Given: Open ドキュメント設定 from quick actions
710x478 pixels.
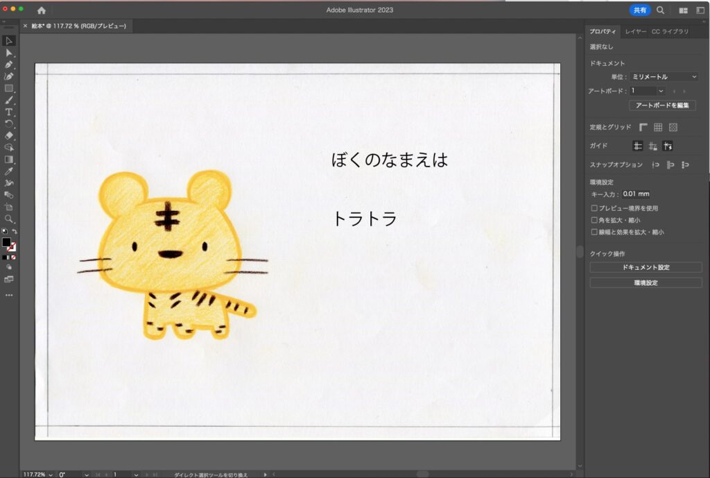Looking at the screenshot, I should (x=646, y=267).
